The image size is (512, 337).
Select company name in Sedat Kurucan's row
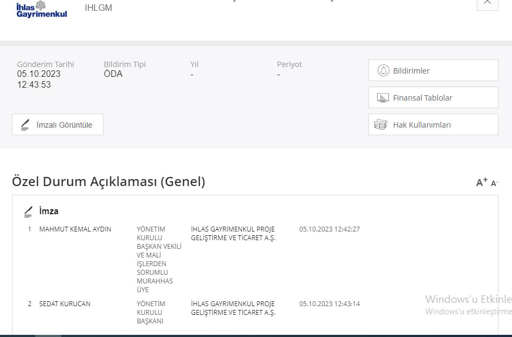[233, 308]
